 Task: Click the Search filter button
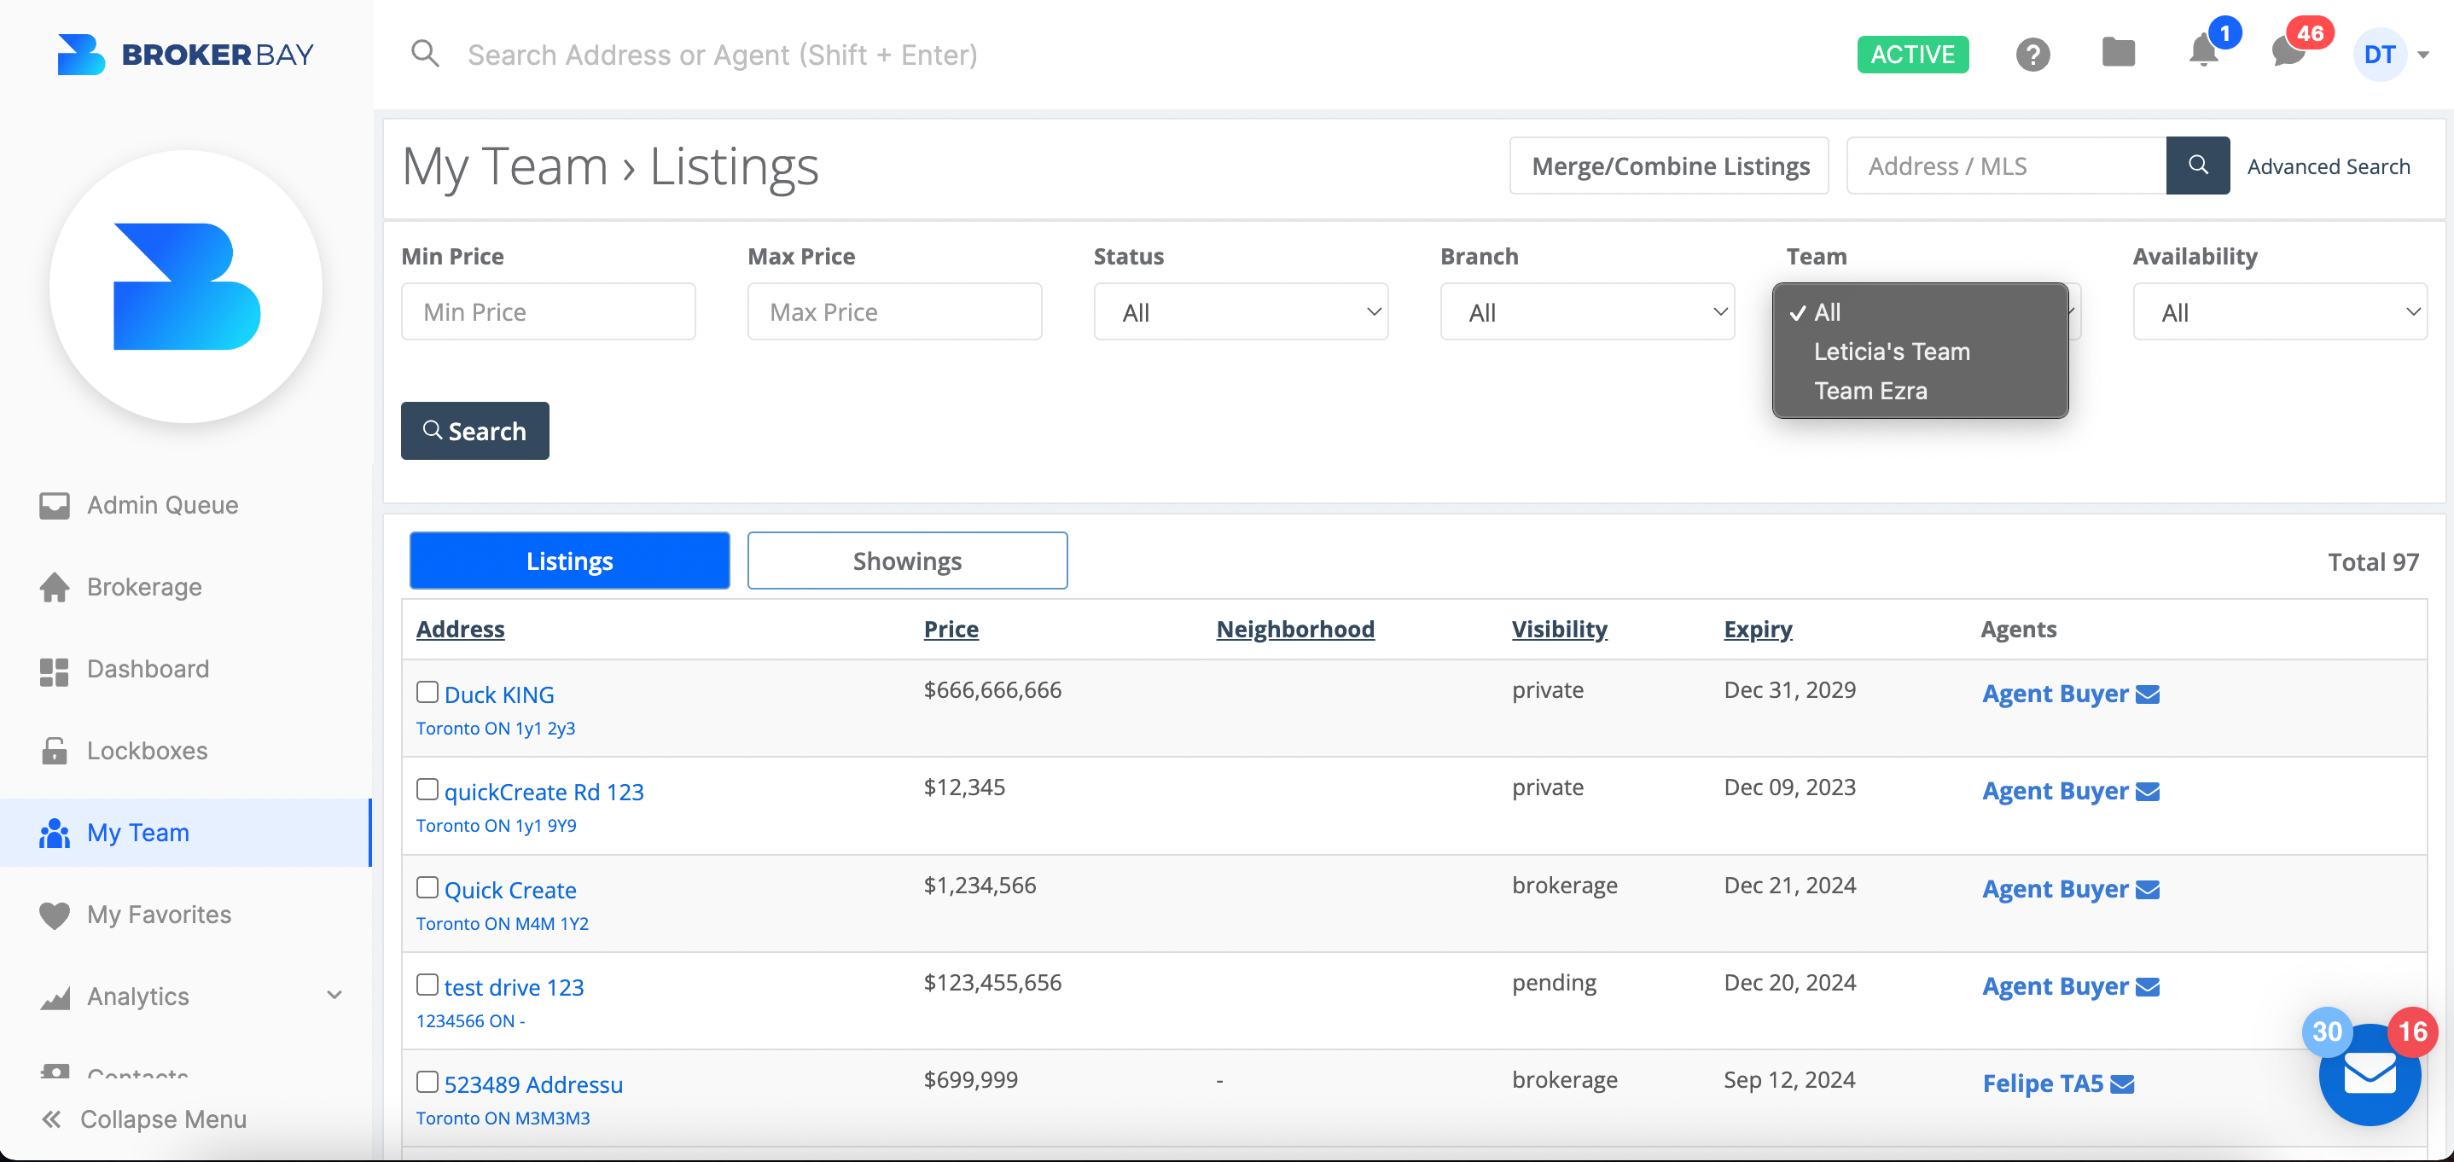click(x=474, y=431)
